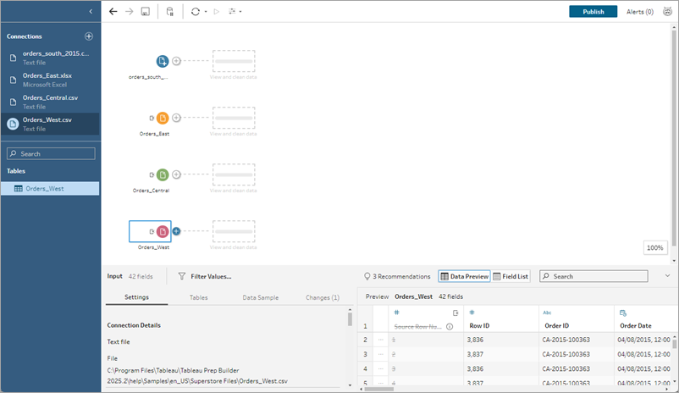Switch to Data Preview view

click(464, 276)
